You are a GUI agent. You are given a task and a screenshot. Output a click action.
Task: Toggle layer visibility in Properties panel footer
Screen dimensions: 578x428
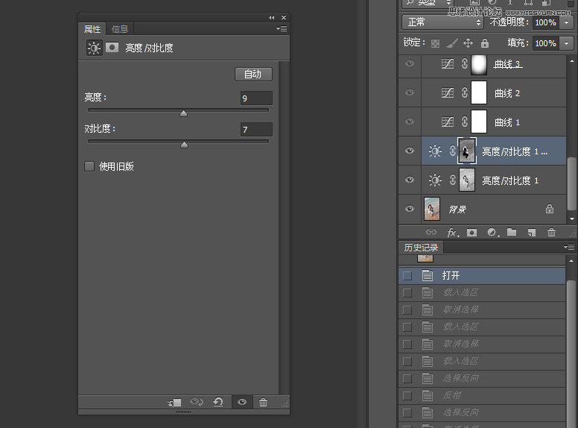pyautogui.click(x=241, y=403)
